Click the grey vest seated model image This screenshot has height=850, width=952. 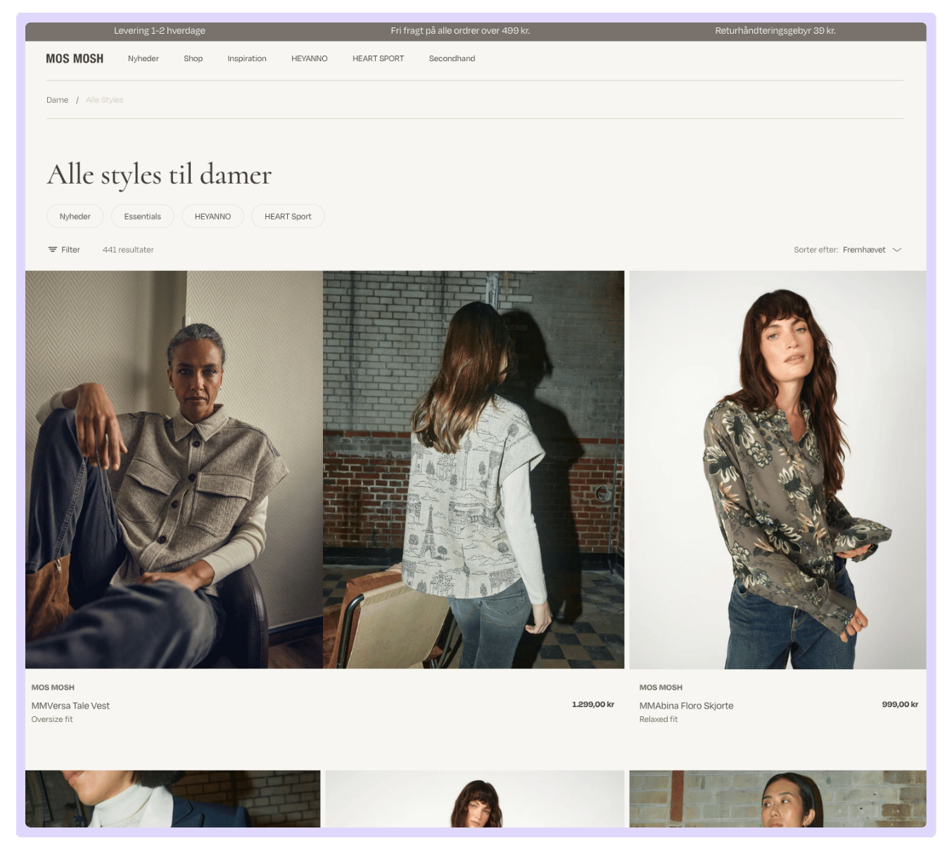pyautogui.click(x=174, y=470)
